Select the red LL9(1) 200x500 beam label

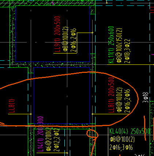pyautogui.click(x=57, y=34)
